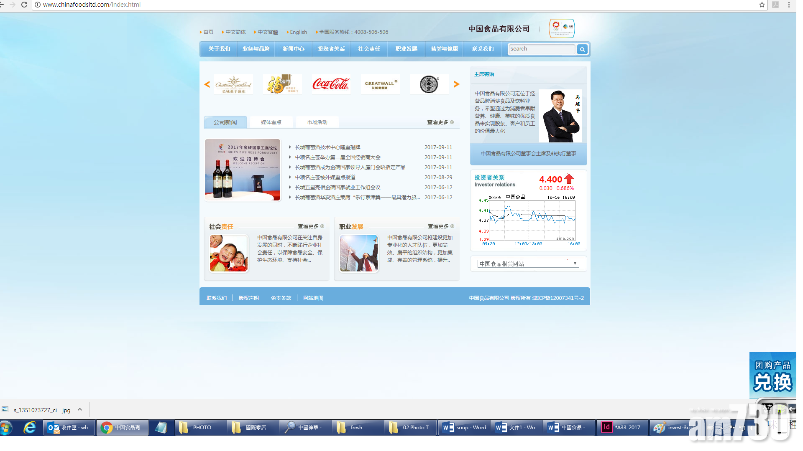Switch to the 媒体看点 news tab
The image size is (803, 451).
tap(271, 122)
